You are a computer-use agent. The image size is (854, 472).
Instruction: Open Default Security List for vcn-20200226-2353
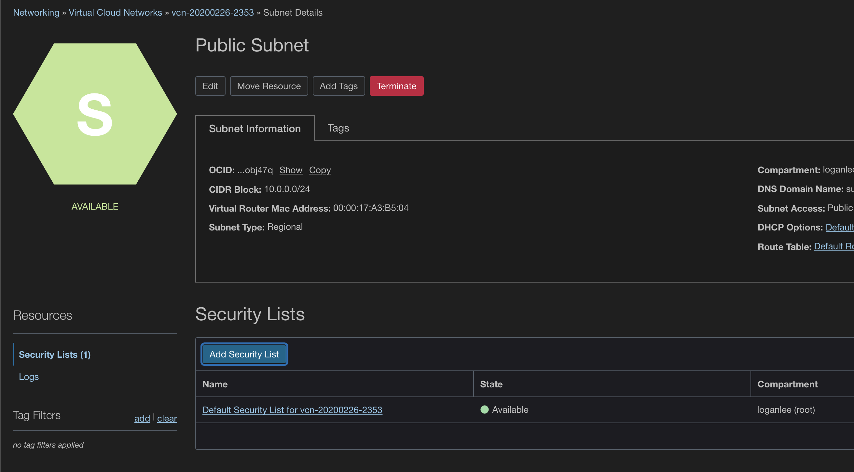pos(292,410)
